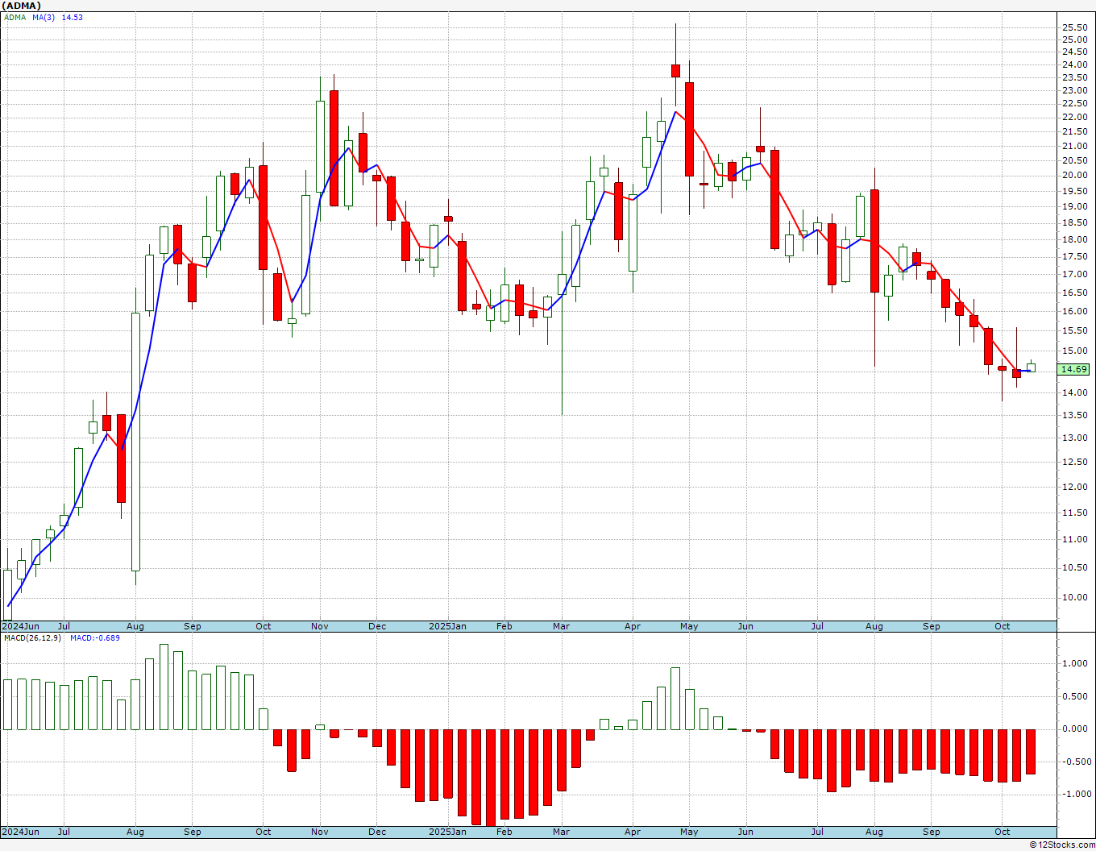Click the 15.00 price axis label

click(1074, 351)
